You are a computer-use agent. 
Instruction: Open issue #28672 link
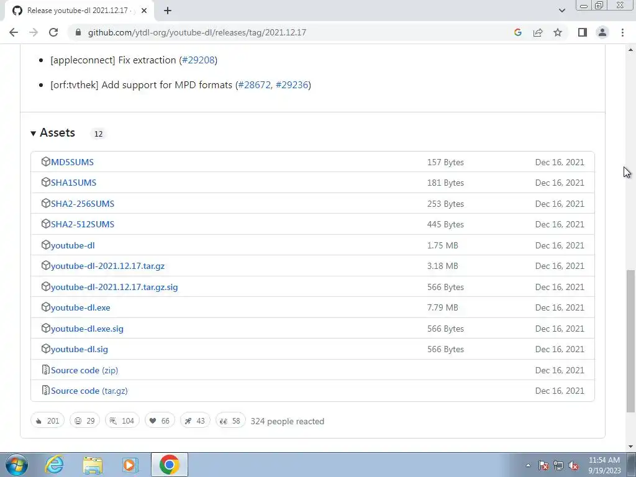coord(254,84)
